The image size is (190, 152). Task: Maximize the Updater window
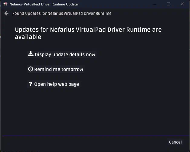tap(169, 4)
